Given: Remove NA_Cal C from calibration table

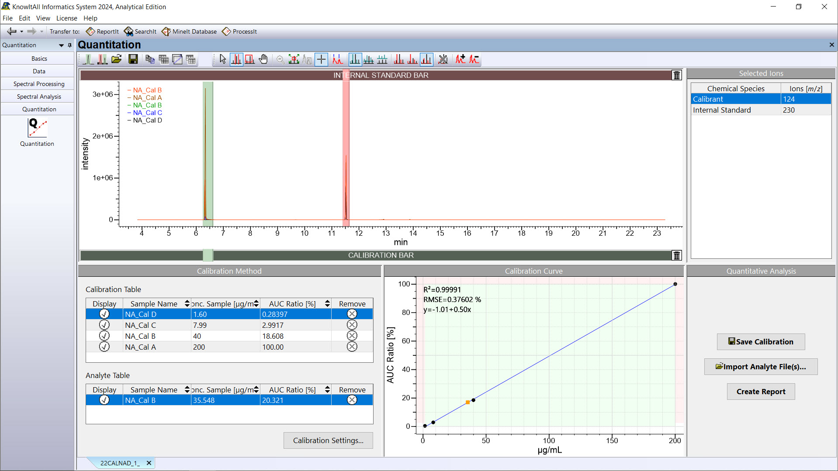Looking at the screenshot, I should tap(352, 325).
